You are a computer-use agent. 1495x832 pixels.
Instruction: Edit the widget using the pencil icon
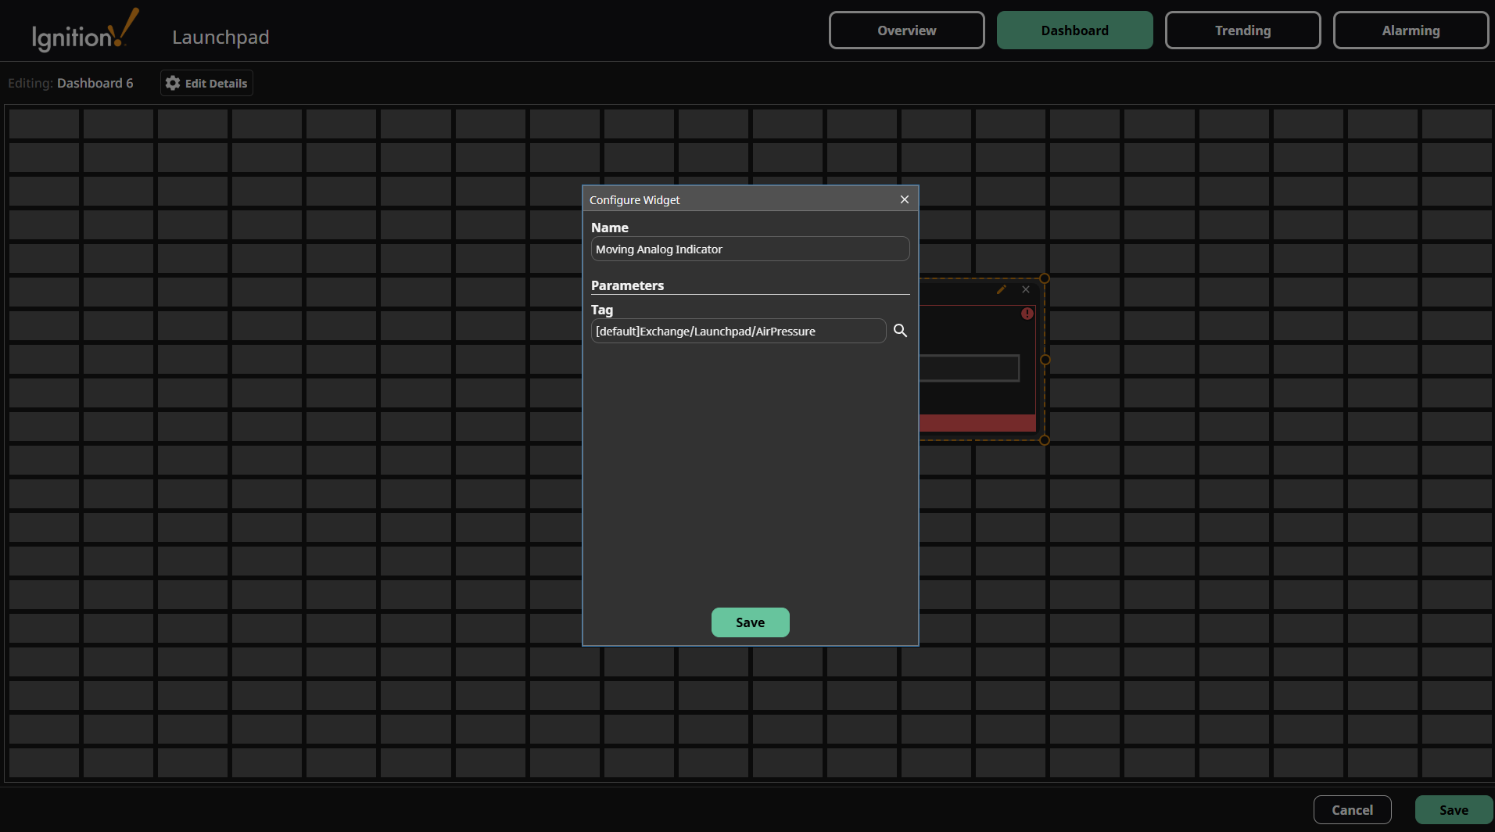(x=1002, y=289)
